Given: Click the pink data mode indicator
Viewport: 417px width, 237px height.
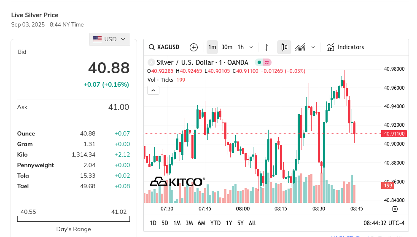Looking at the screenshot, I should tap(267, 62).
